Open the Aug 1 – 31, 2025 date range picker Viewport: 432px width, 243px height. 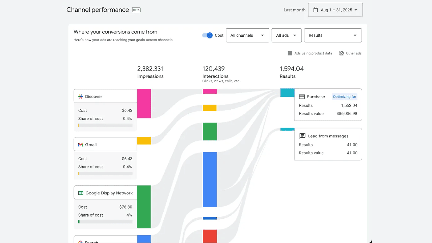[335, 10]
